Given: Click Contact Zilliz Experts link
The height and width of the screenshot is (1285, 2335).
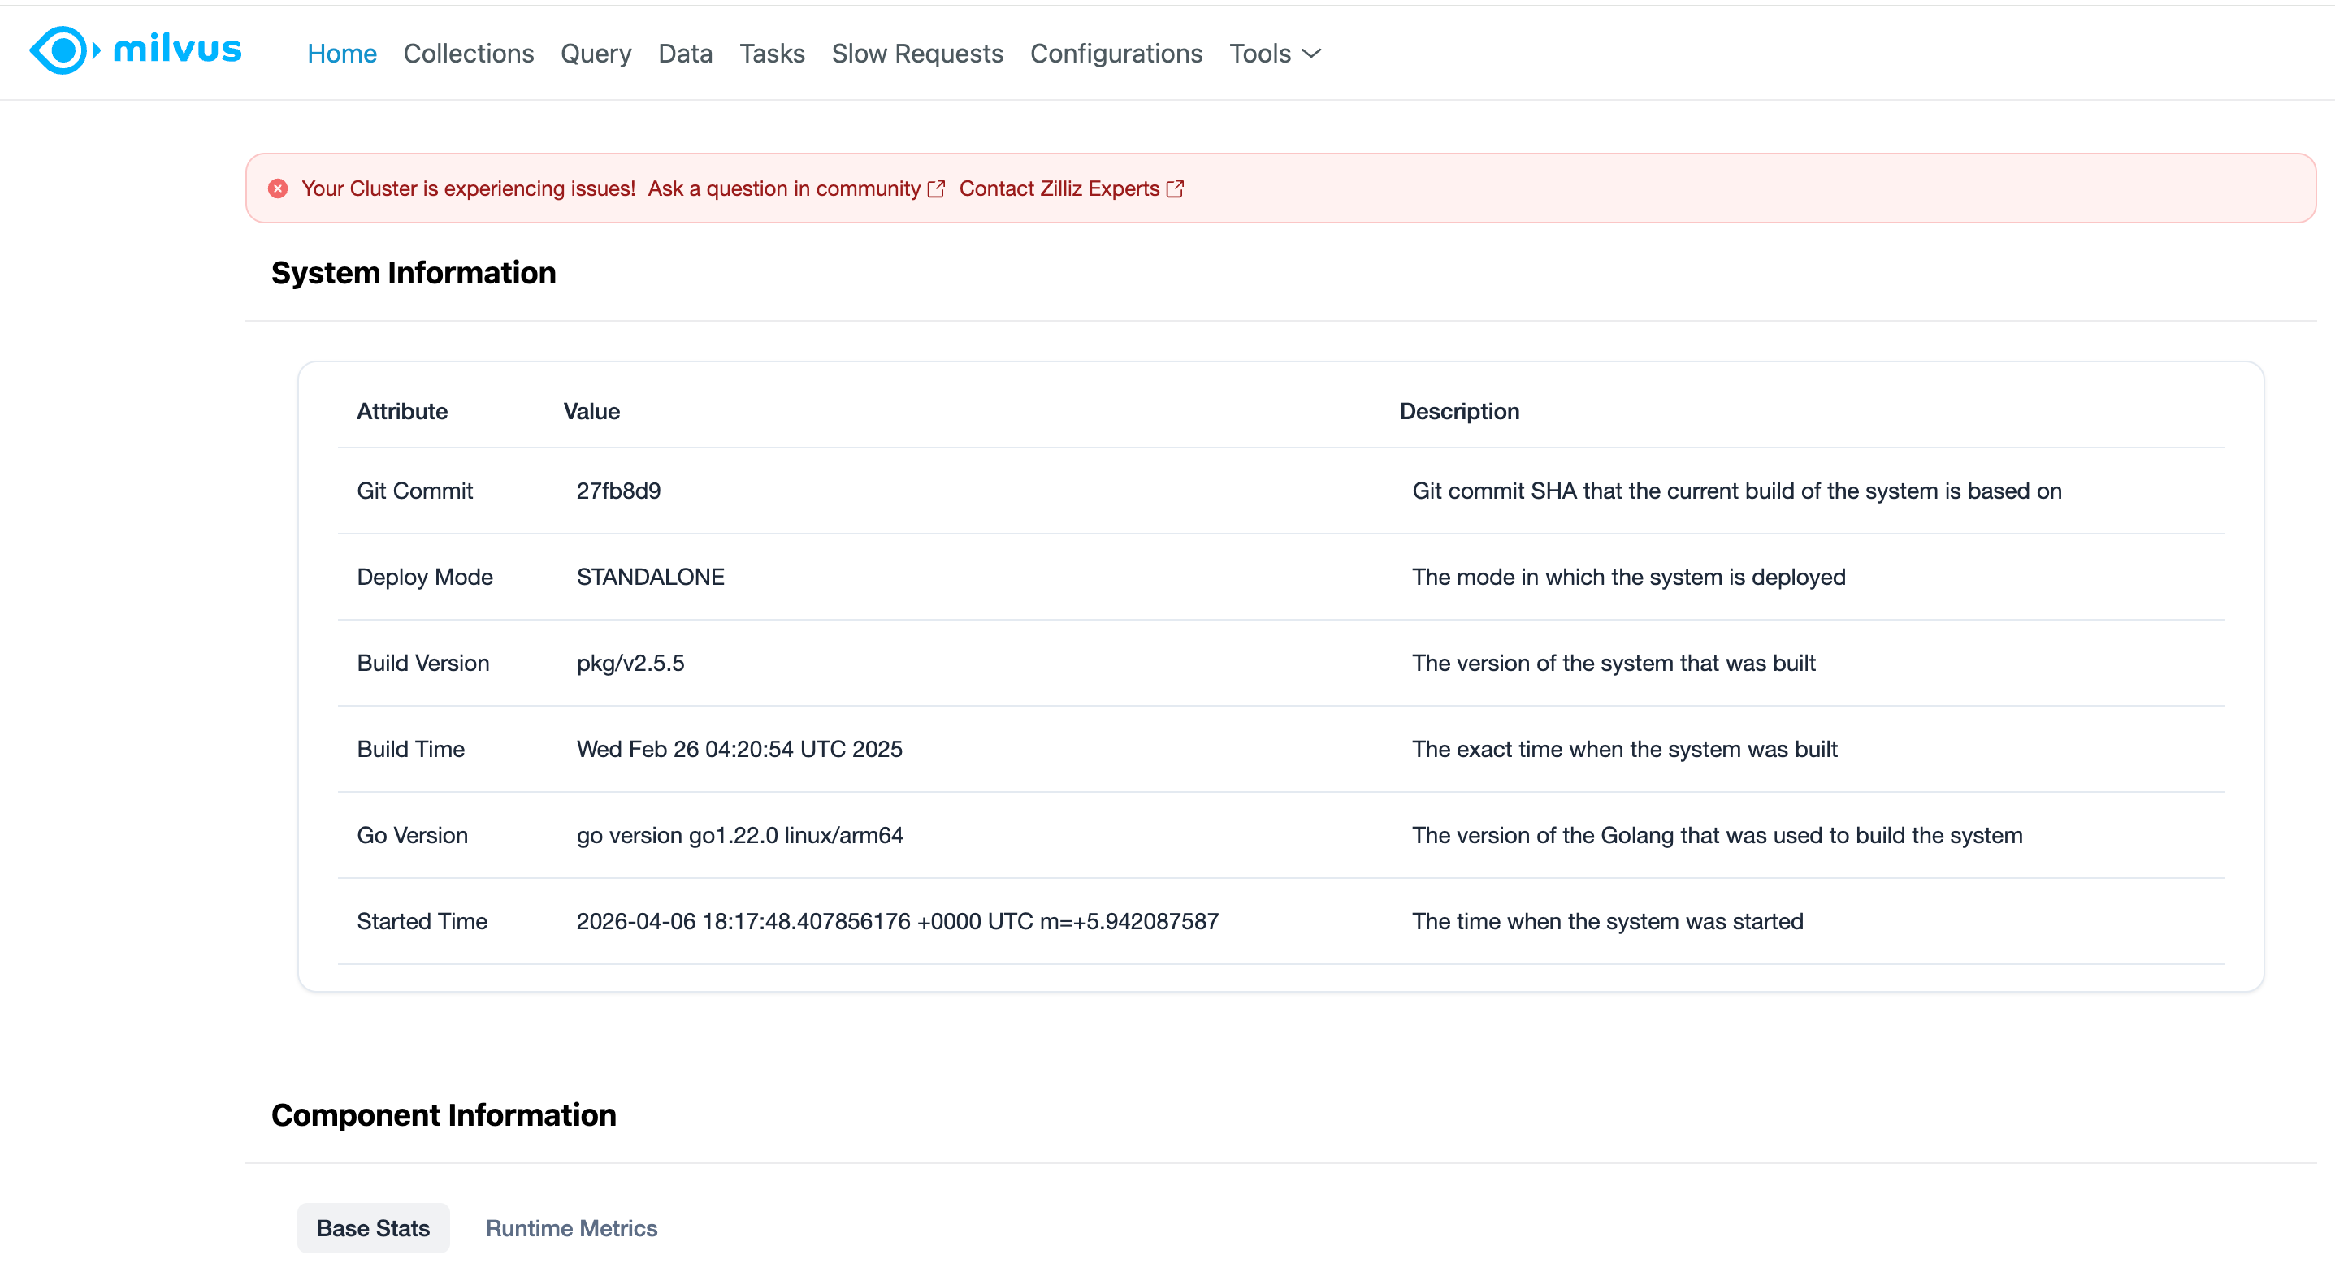Looking at the screenshot, I should click(x=1059, y=188).
